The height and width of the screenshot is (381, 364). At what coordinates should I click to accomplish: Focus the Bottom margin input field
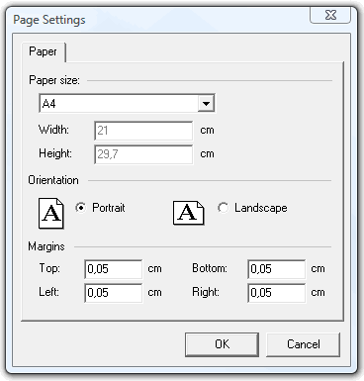tap(277, 269)
